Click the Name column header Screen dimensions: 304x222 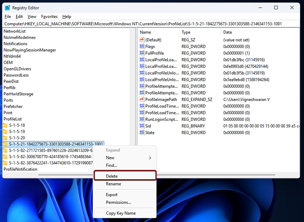(159, 32)
